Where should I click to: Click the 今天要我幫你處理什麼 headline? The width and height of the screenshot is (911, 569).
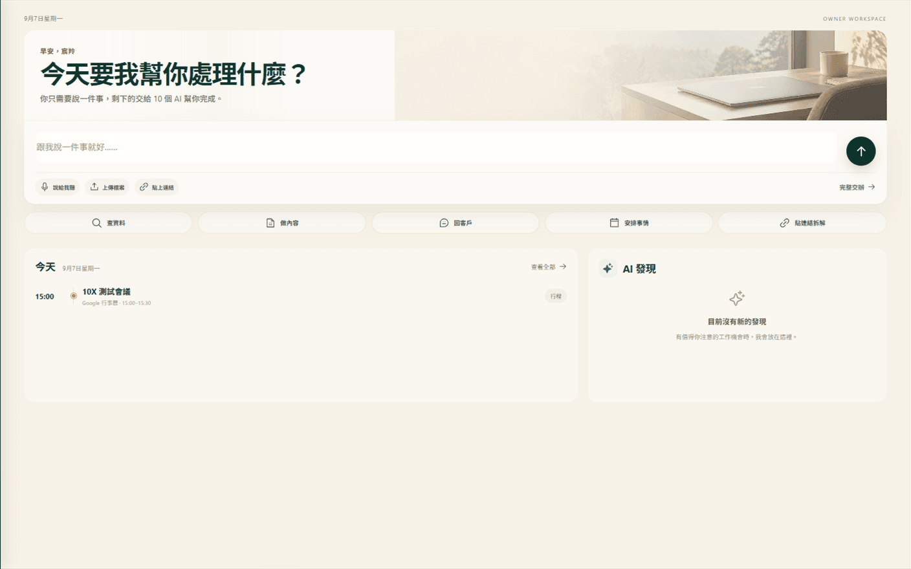[173, 74]
